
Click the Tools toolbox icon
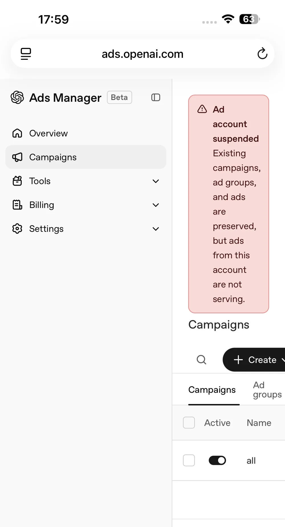(17, 181)
